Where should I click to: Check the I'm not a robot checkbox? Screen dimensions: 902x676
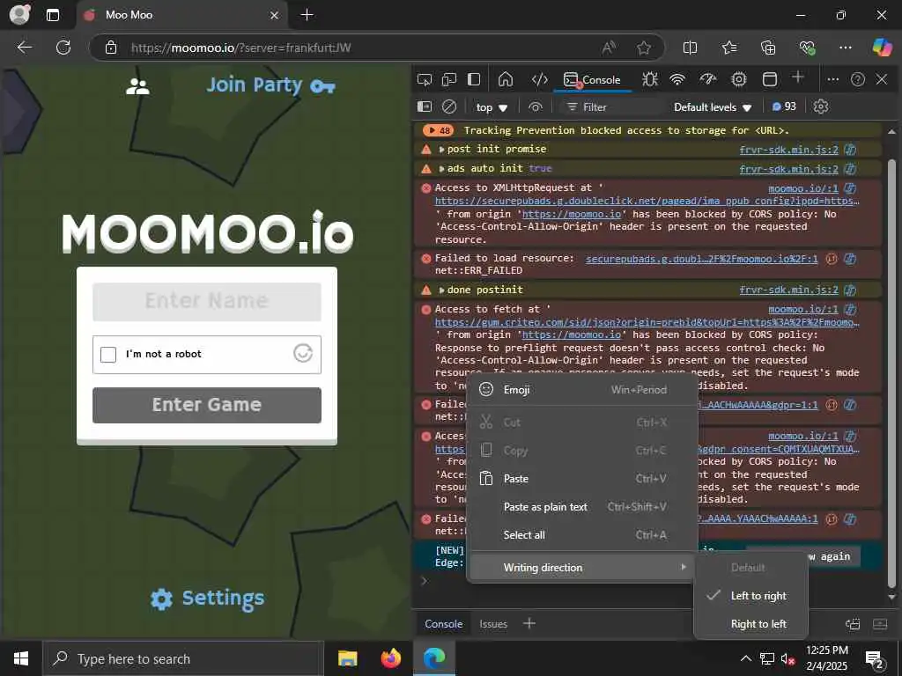tap(108, 354)
